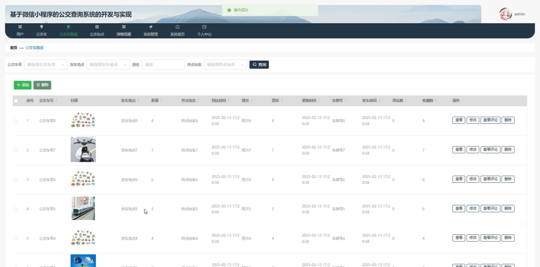Click the admin avatar picture

[x=505, y=14]
